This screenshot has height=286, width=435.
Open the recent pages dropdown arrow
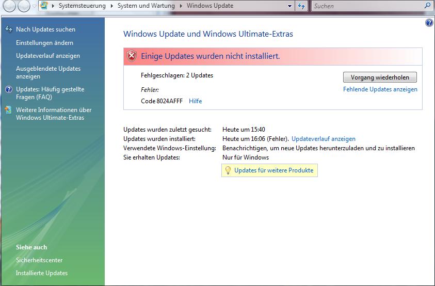tap(35, 6)
